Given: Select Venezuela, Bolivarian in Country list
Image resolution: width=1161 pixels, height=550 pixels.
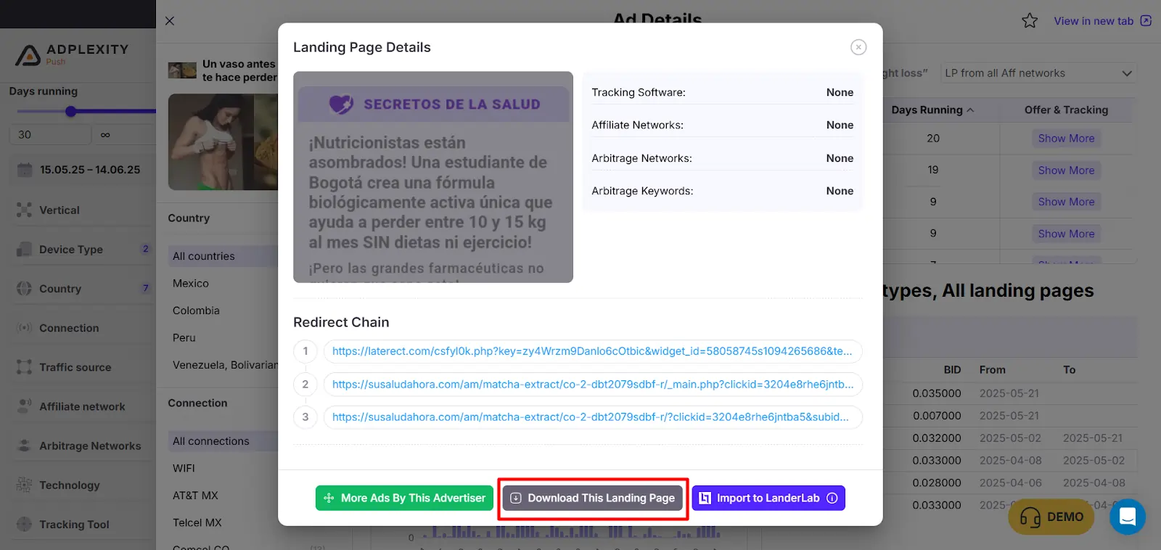Looking at the screenshot, I should click(225, 365).
